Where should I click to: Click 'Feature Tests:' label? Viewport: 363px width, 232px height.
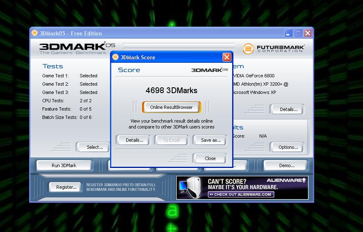click(x=57, y=109)
